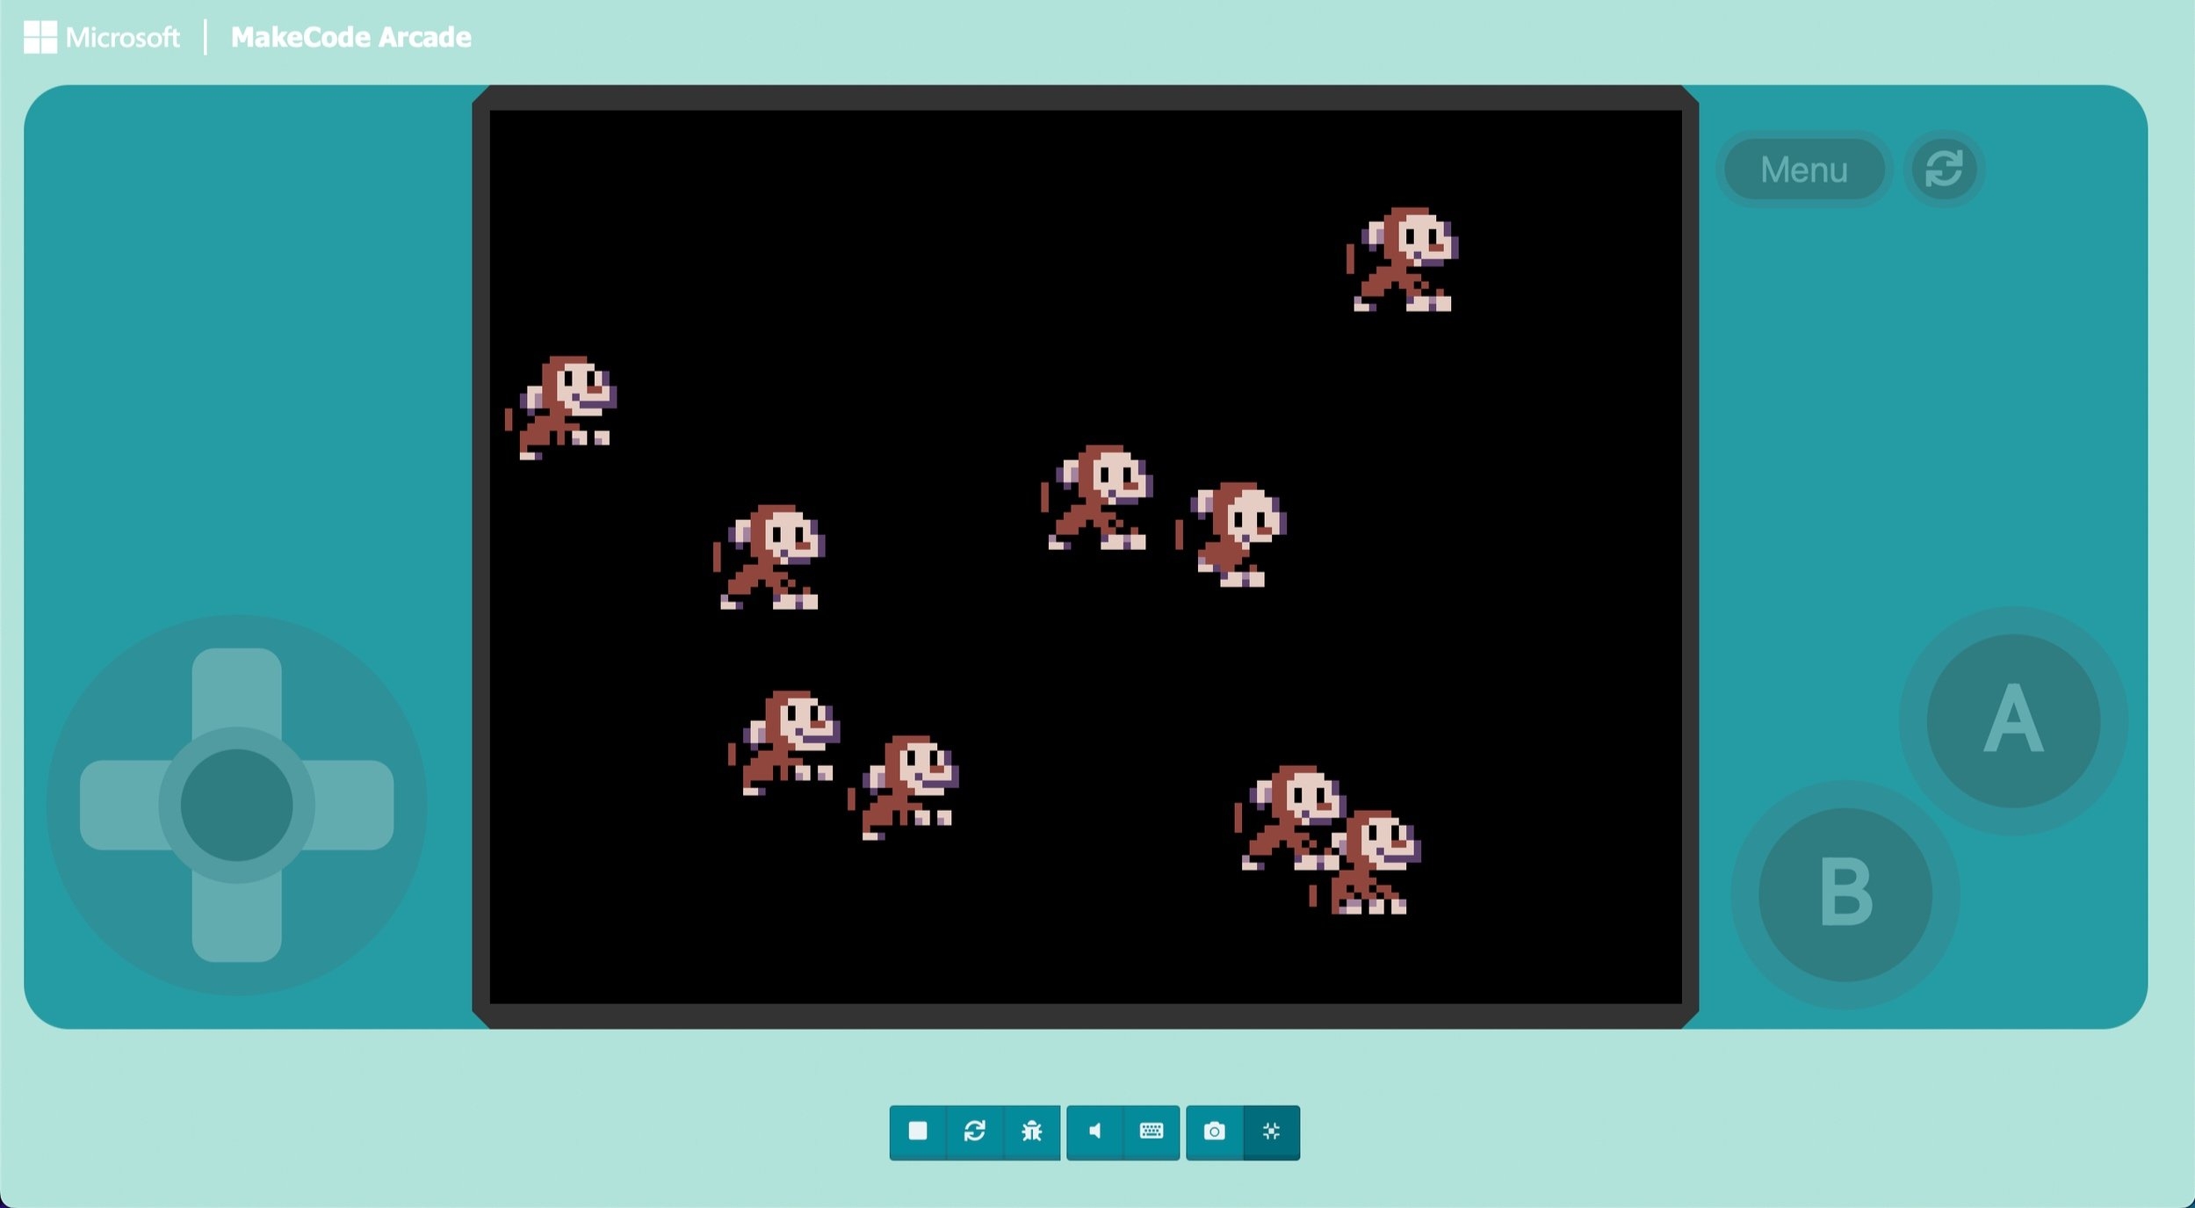Toggle the keyboard controls icon
This screenshot has height=1208, width=2195.
tap(1151, 1132)
